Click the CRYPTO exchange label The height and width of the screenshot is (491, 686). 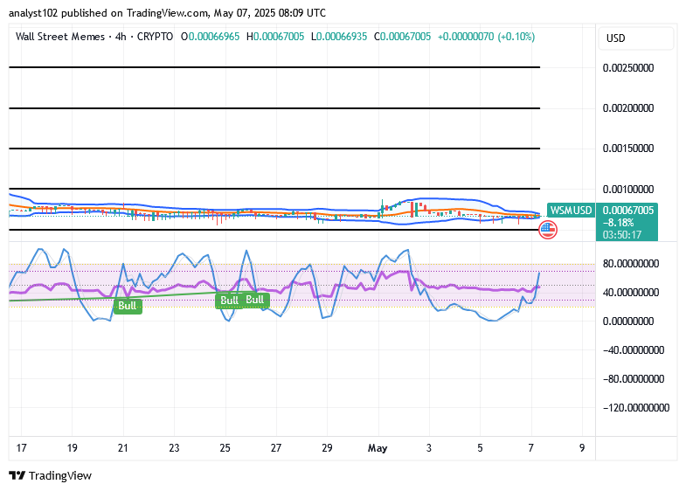(155, 37)
